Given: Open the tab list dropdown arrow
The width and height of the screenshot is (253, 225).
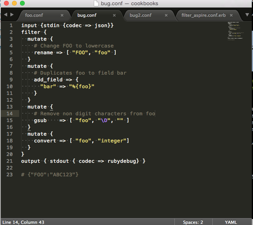Looking at the screenshot, I should [247, 15].
